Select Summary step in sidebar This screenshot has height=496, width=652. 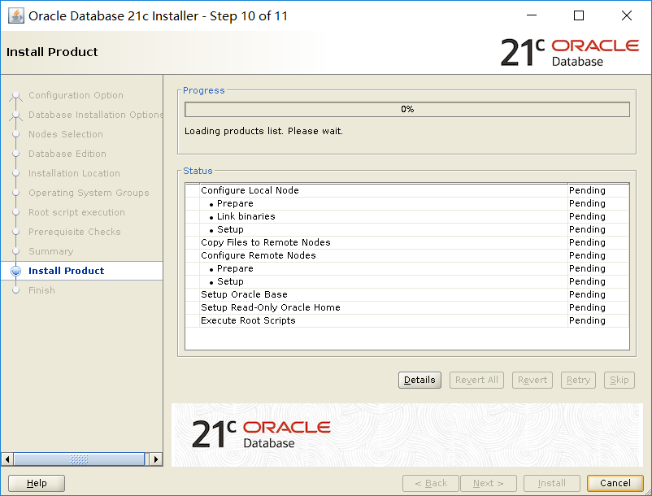pos(50,251)
